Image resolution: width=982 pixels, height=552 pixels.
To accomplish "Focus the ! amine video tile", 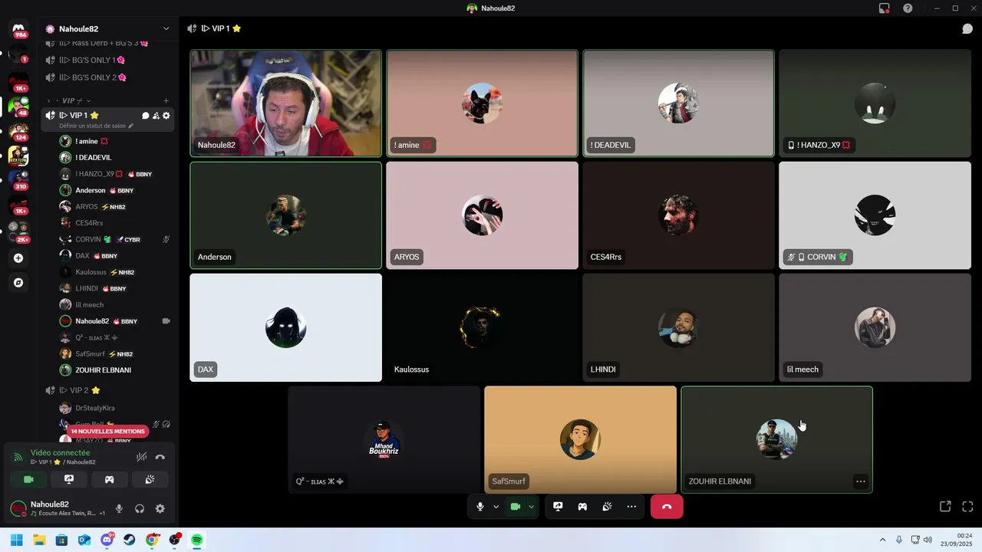I will (482, 103).
